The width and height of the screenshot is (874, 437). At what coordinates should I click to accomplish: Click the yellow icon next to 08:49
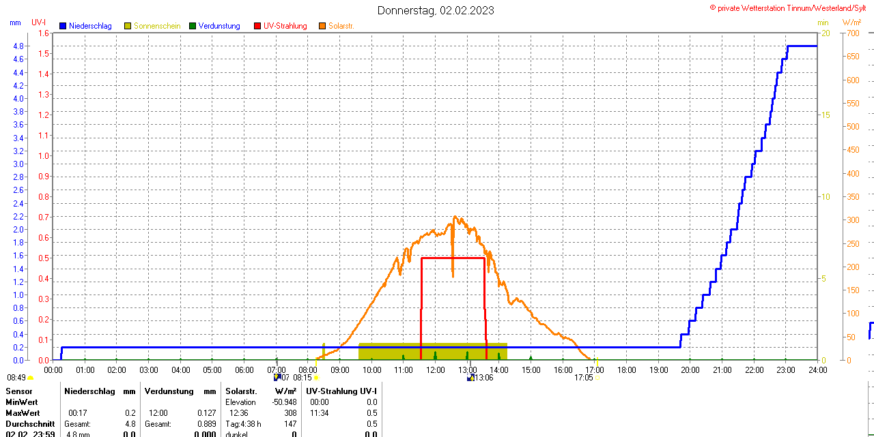(x=30, y=378)
